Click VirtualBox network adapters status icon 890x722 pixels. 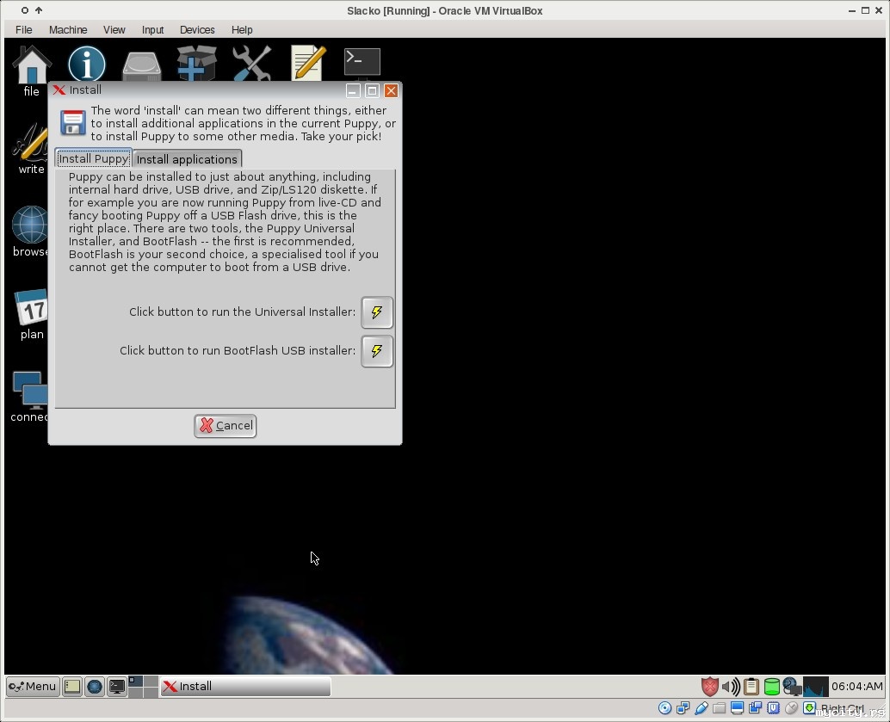(x=683, y=708)
